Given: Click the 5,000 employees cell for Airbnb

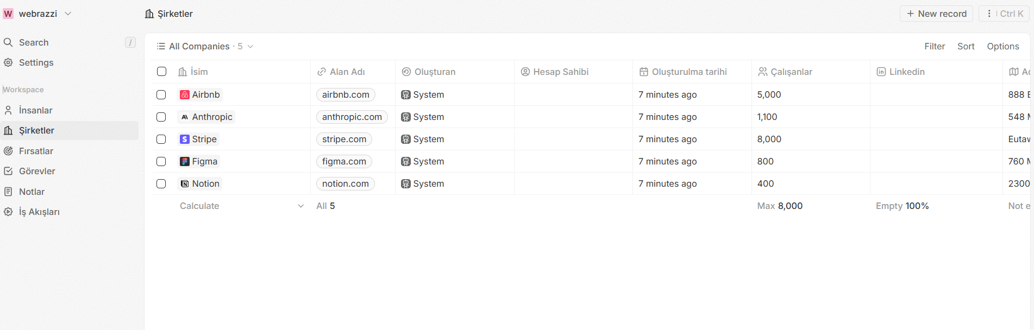Looking at the screenshot, I should pos(811,94).
